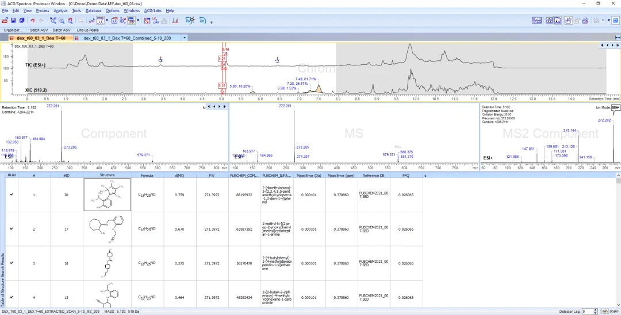Screen dimensions: 621x315
Task: Click the Save icon in the toolbar
Action: pos(13,20)
